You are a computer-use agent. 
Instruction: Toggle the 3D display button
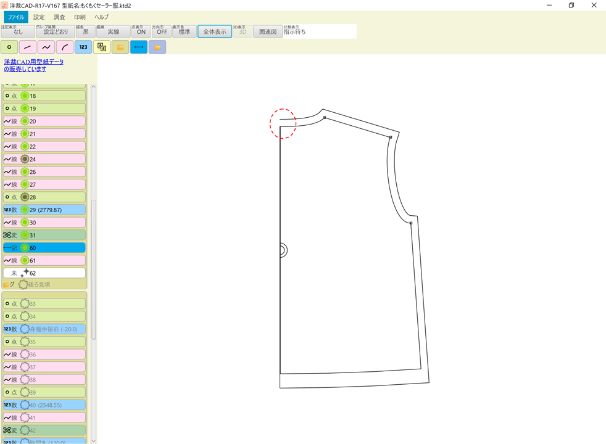click(243, 31)
